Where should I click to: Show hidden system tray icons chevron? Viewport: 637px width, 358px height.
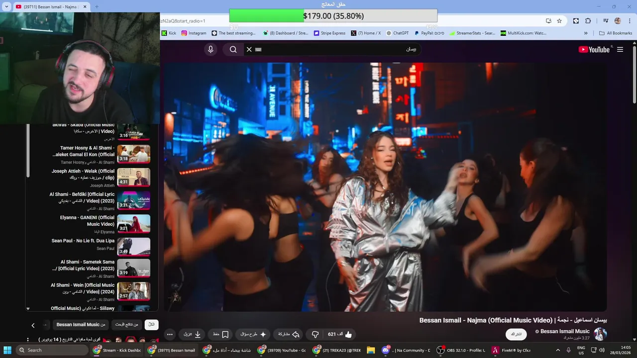pyautogui.click(x=558, y=350)
